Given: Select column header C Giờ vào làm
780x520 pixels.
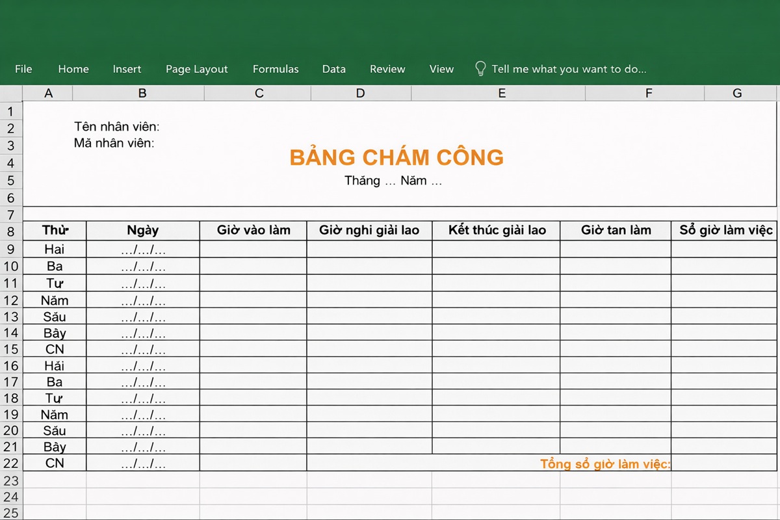Looking at the screenshot, I should (253, 230).
